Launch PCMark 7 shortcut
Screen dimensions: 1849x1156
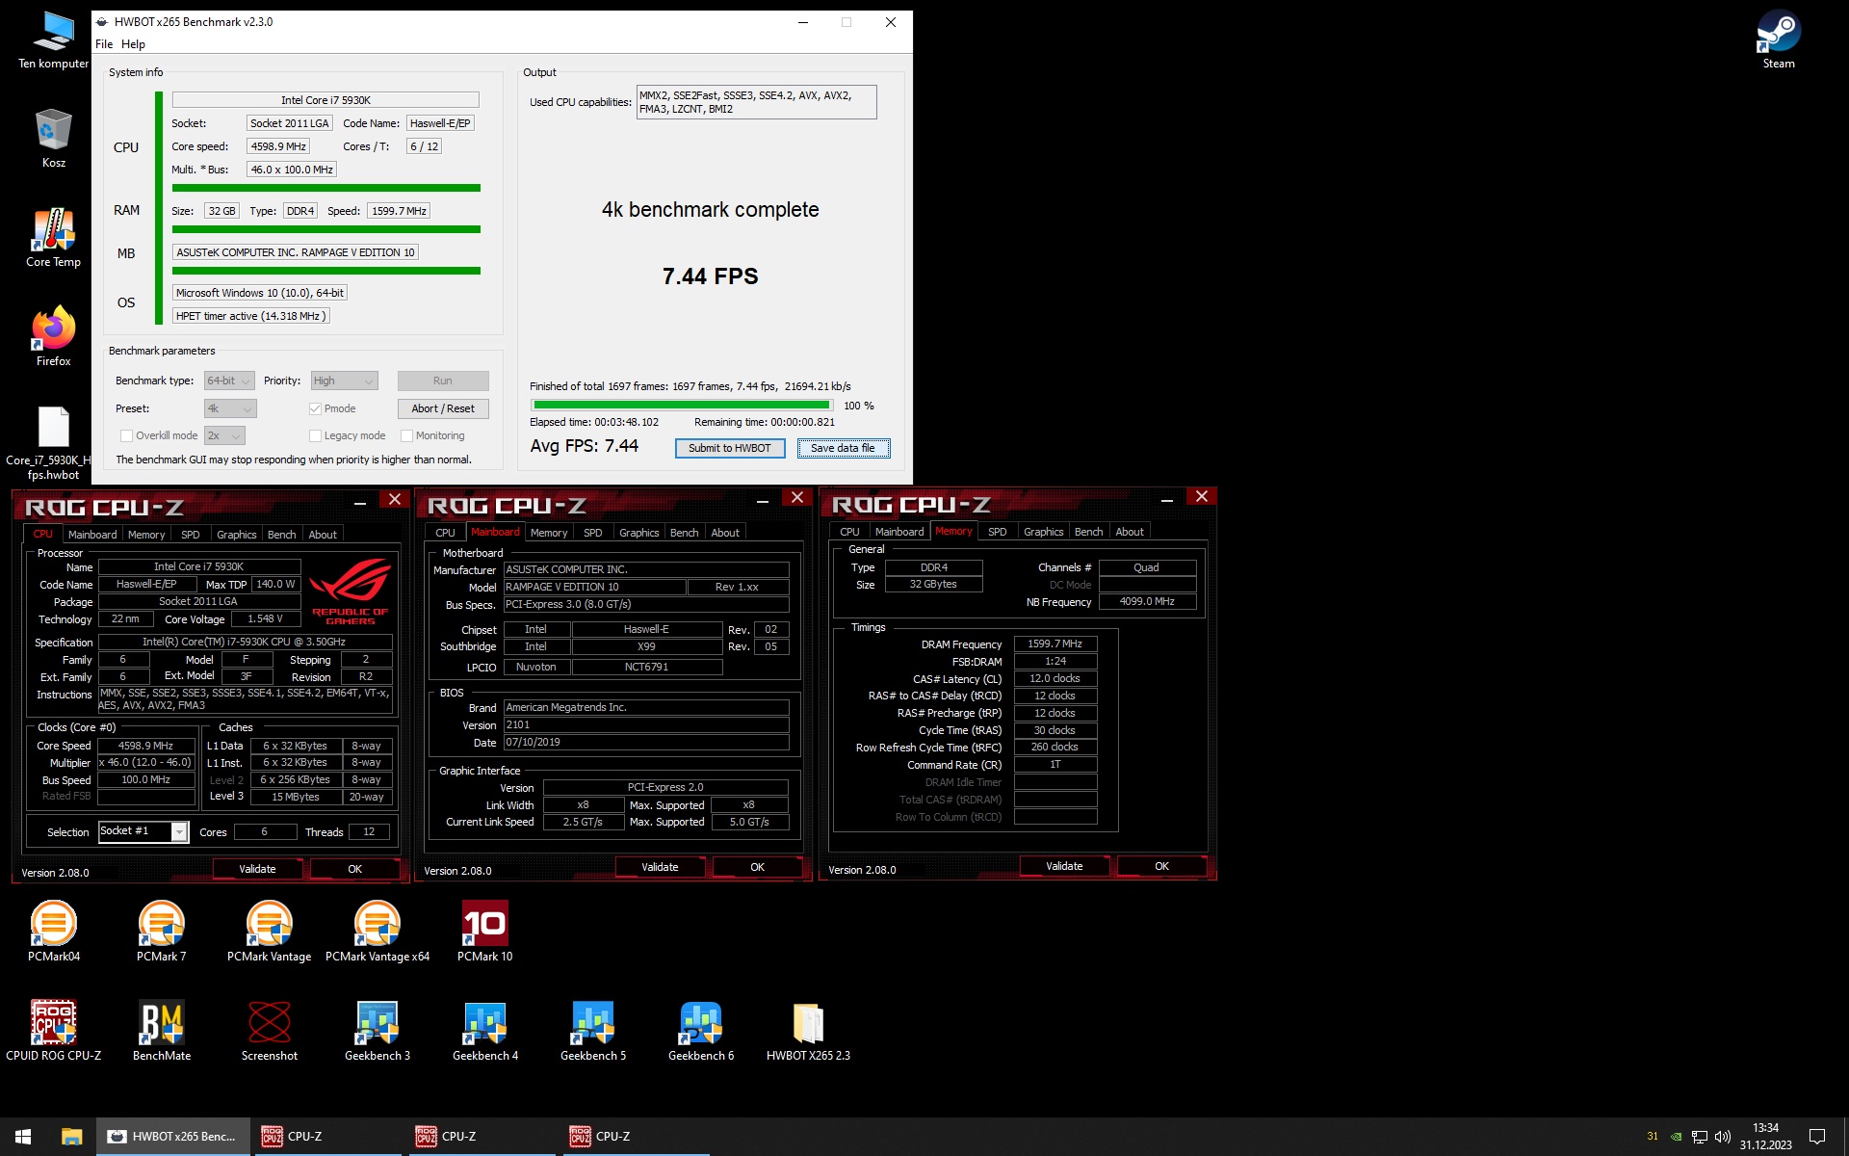[x=161, y=932]
